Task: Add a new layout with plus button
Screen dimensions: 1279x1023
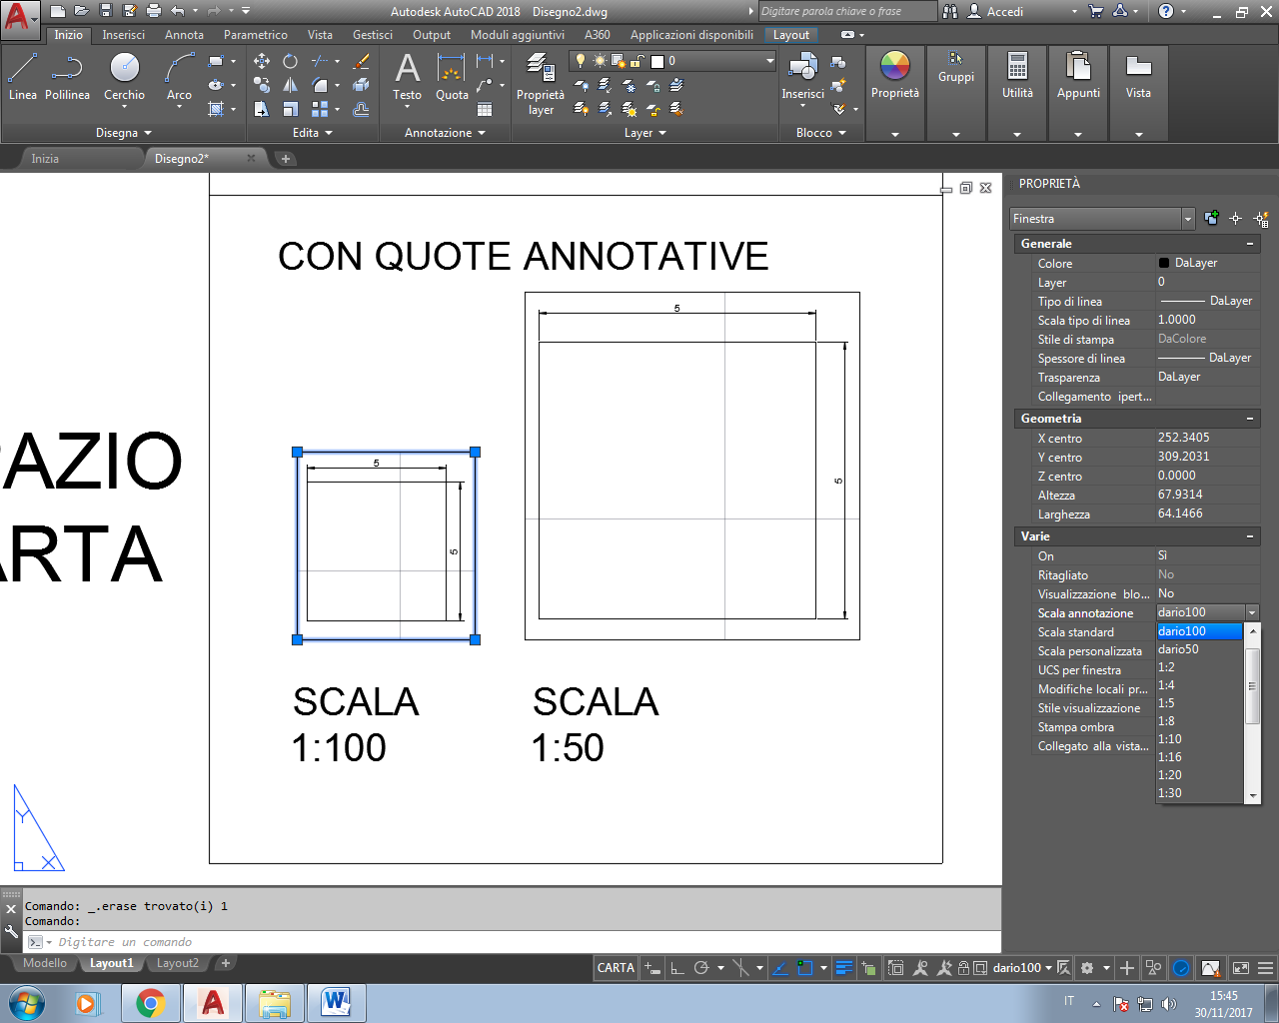Action: coord(226,963)
